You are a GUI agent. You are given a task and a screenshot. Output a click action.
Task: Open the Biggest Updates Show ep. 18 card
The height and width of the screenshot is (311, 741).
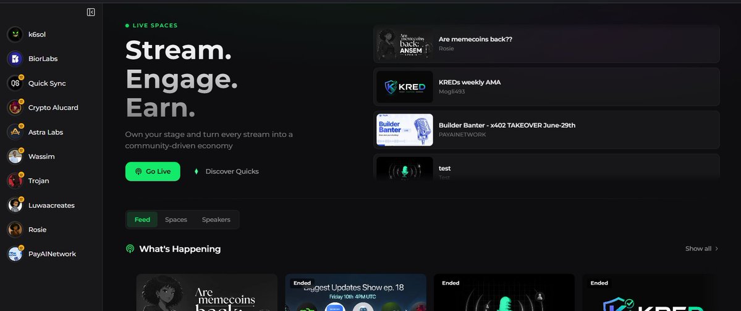pyautogui.click(x=356, y=292)
